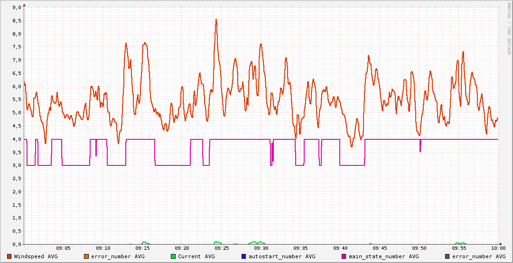Select the autostart_number AVG legend label
The height and width of the screenshot is (263, 513).
click(x=281, y=256)
